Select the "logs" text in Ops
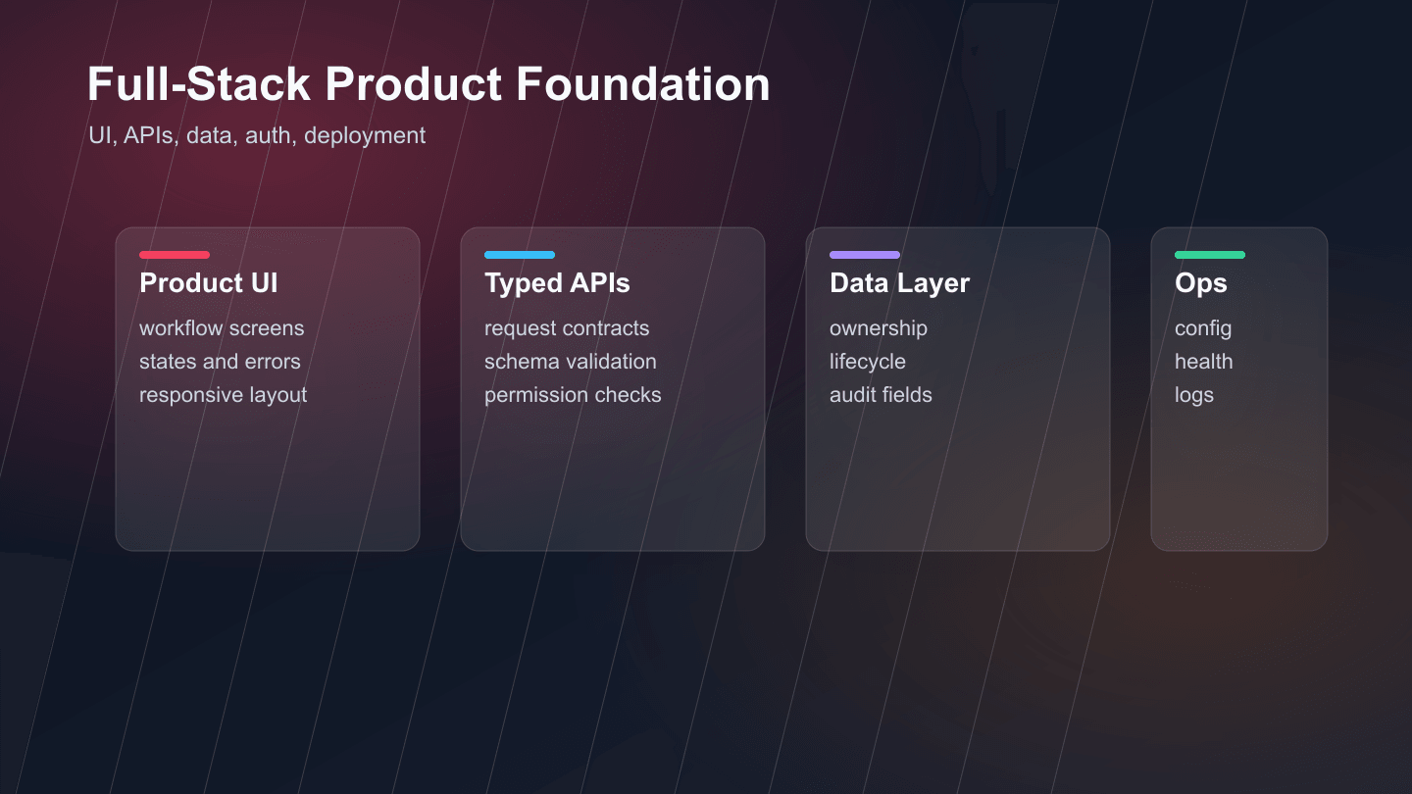1412x794 pixels. [x=1194, y=395]
